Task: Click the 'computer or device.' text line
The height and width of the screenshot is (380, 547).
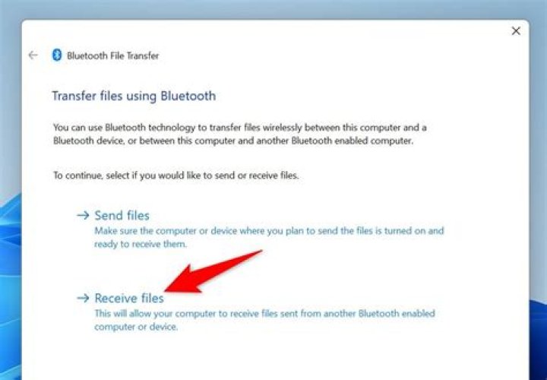Action: point(136,327)
